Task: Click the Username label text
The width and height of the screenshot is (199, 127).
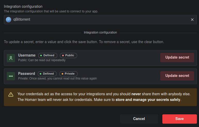Action: 27,55
